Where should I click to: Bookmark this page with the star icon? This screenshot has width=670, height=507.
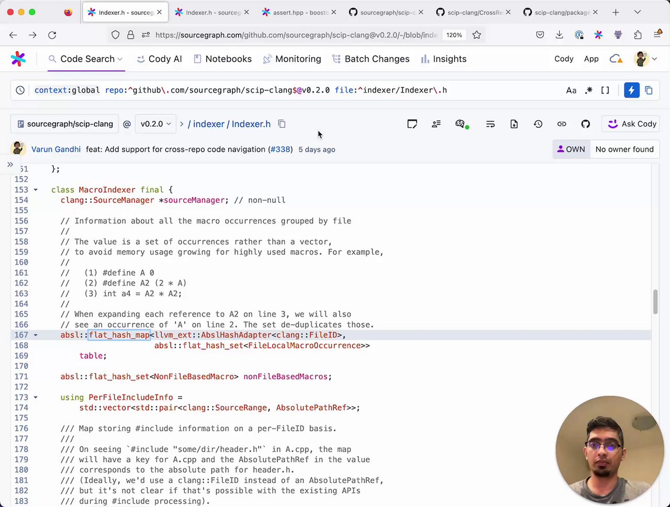(476, 35)
